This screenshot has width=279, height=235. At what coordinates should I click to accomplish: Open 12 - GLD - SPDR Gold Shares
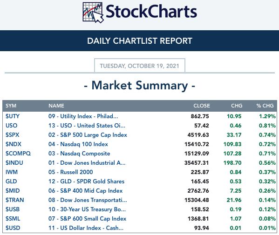pos(86,181)
